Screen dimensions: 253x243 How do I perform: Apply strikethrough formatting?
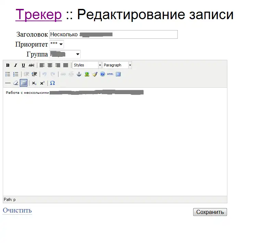[x=31, y=65]
